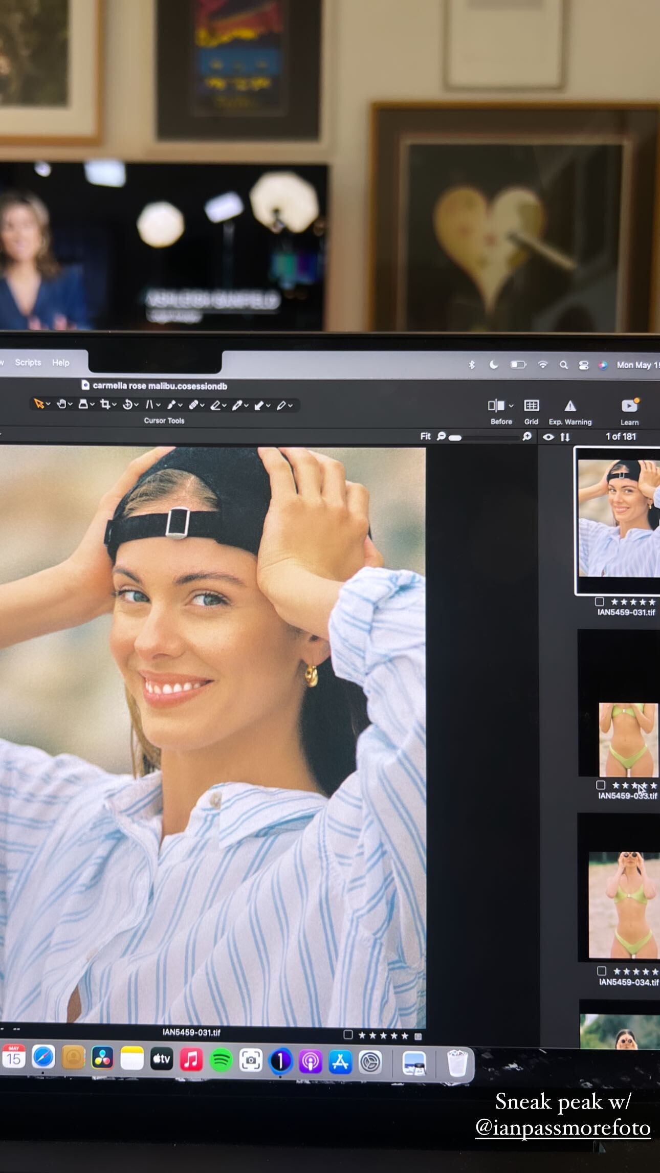The height and width of the screenshot is (1173, 660).
Task: Toggle the Exp. Warning triangle icon
Action: pos(570,406)
